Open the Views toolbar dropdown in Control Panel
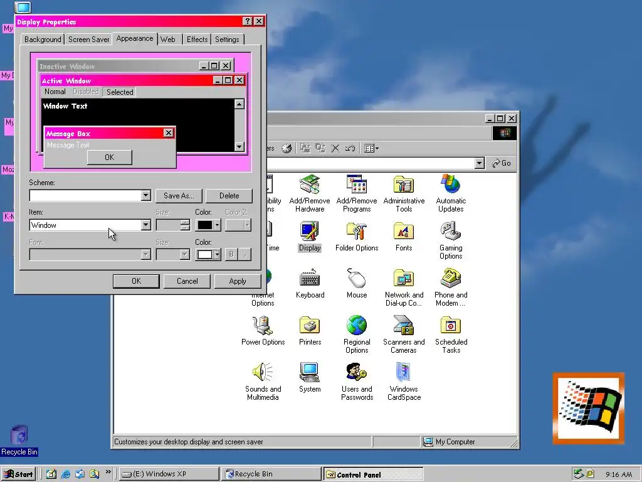The height and width of the screenshot is (482, 642). tap(371, 148)
